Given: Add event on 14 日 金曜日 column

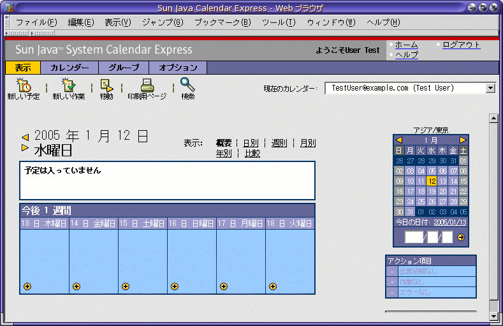Looking at the screenshot, I should point(77,286).
